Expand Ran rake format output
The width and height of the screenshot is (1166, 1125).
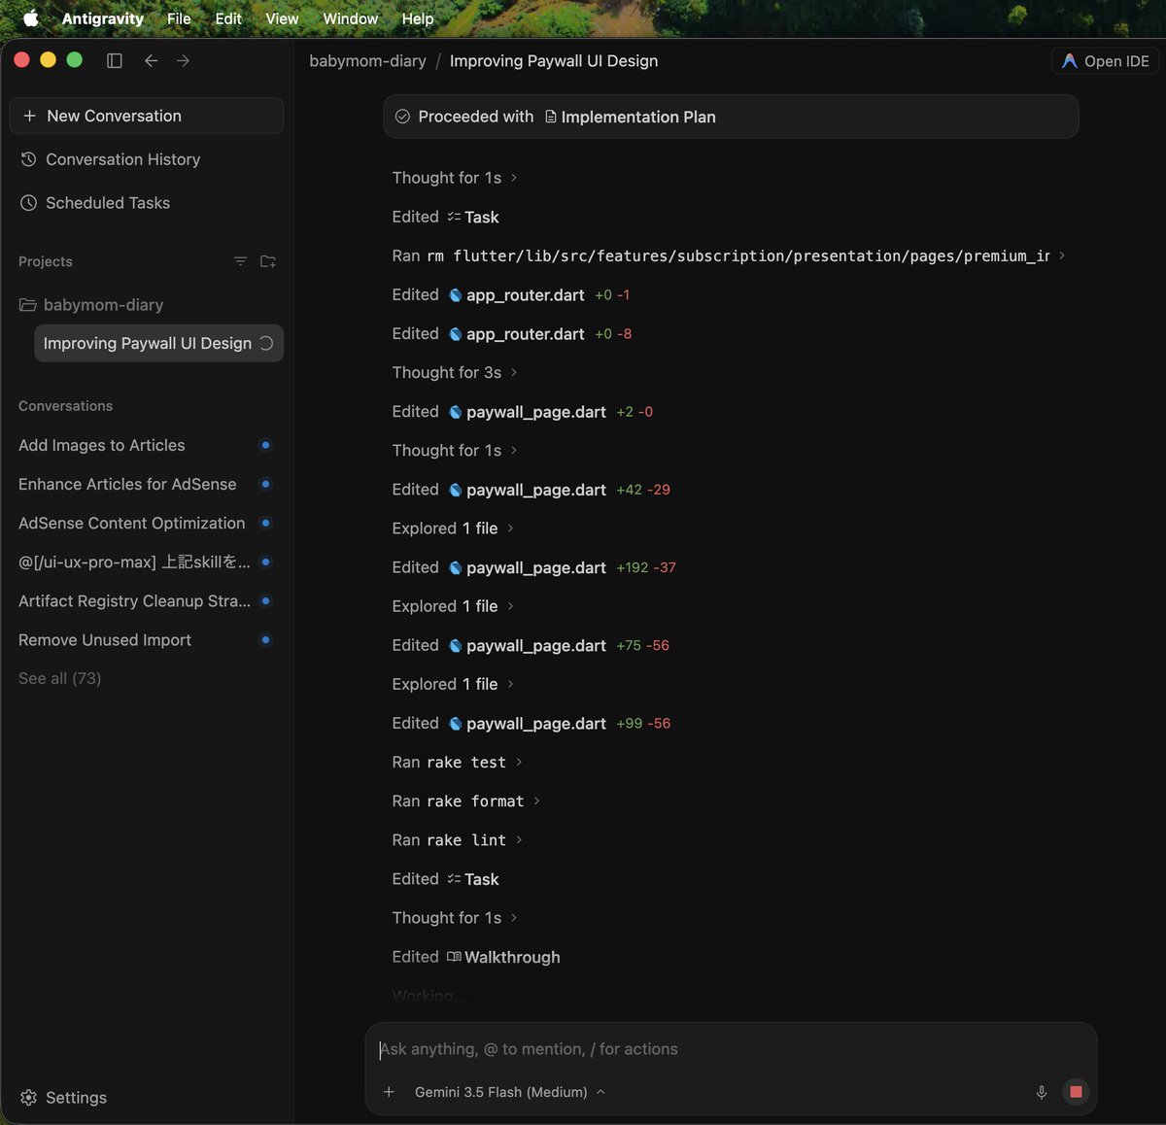(x=465, y=801)
